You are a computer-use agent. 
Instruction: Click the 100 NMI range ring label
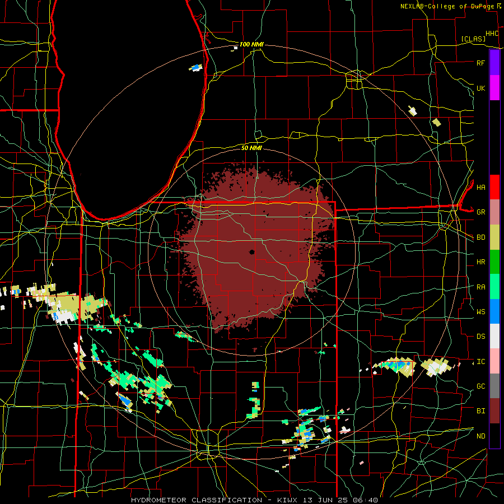(251, 44)
